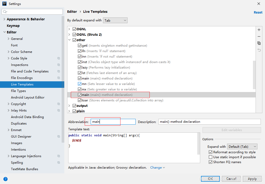Image resolution: width=265 pixels, height=184 pixels.
Task: Click the Abbreviation input field
Action: tap(113, 122)
